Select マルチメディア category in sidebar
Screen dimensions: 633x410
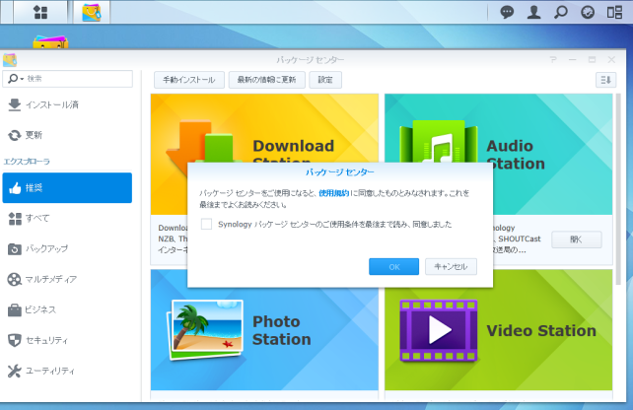(x=67, y=279)
